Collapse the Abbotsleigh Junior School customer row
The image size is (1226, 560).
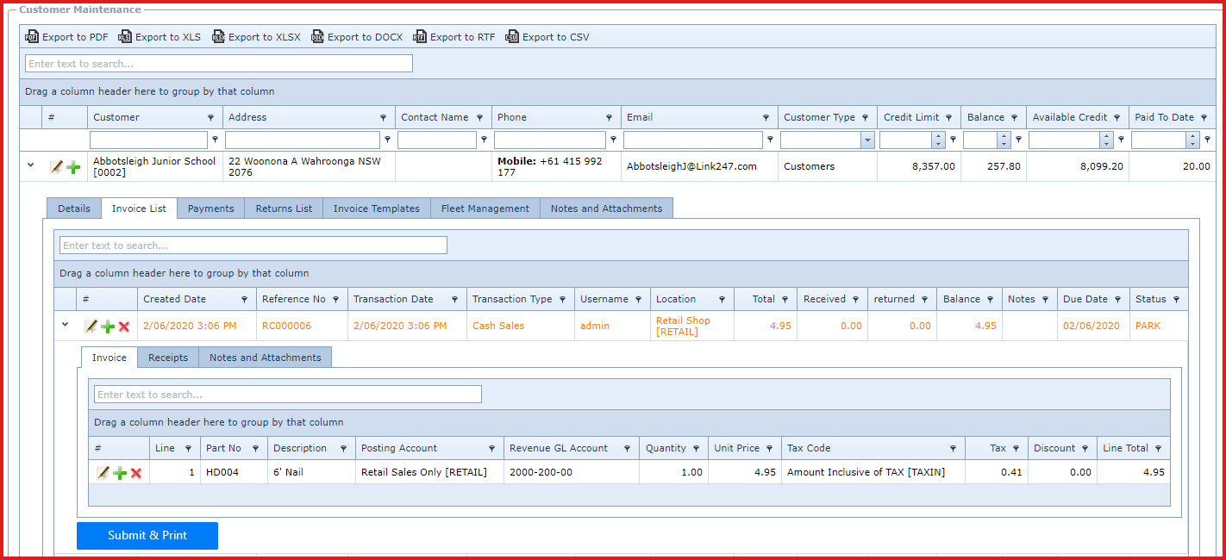pos(31,165)
